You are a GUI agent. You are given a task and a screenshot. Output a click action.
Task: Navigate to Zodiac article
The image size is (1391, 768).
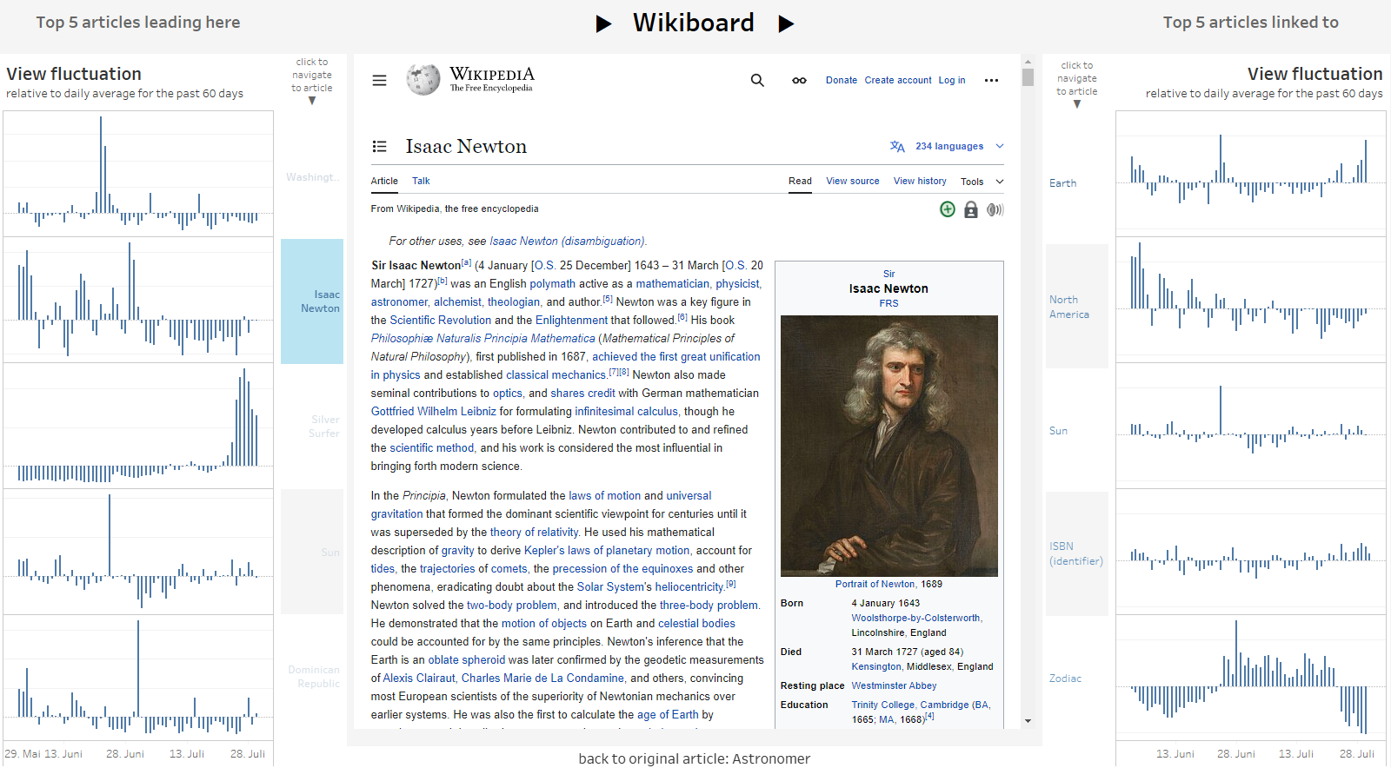coord(1077,679)
